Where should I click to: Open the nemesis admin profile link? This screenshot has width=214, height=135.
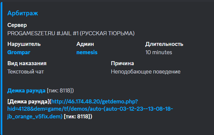coord(87,52)
